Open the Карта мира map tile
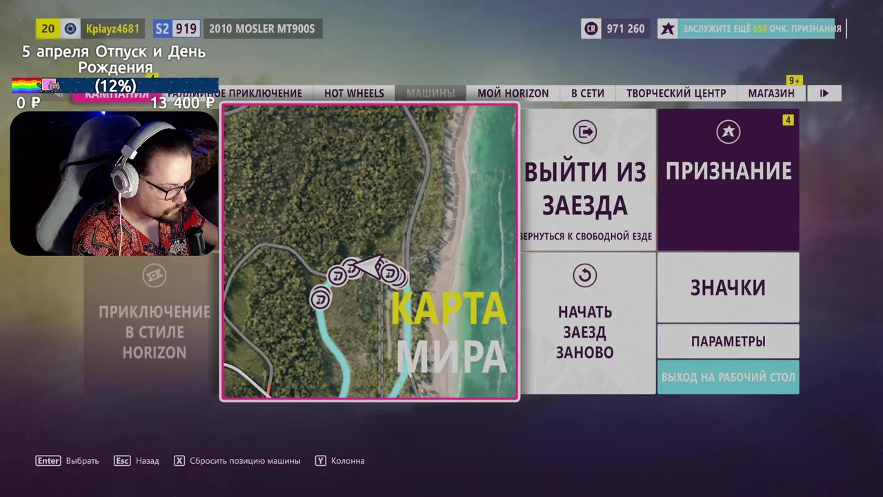 pyautogui.click(x=369, y=252)
